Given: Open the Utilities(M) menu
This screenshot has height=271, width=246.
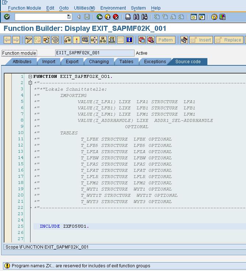Looking at the screenshot, I should pos(85,8).
